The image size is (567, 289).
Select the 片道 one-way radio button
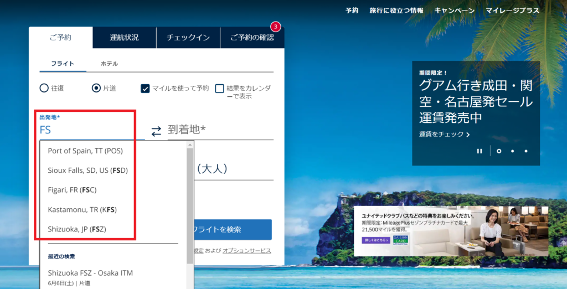[96, 88]
